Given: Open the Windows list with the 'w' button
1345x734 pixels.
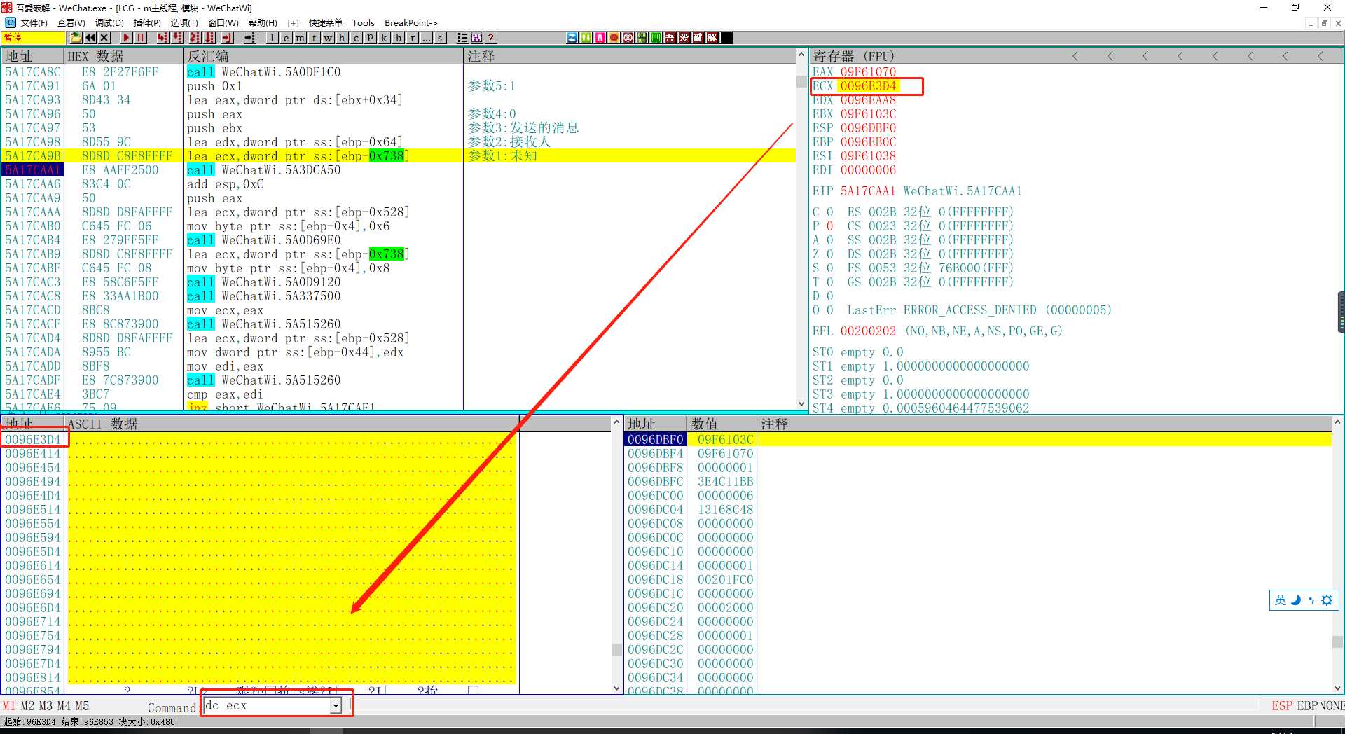Looking at the screenshot, I should pyautogui.click(x=329, y=38).
